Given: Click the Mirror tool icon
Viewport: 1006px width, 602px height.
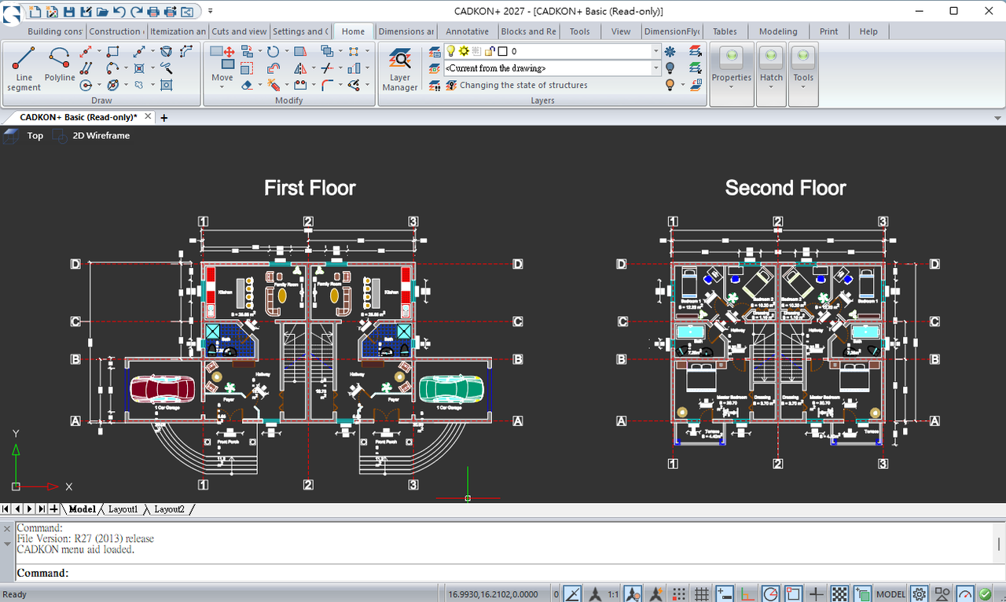Looking at the screenshot, I should click(300, 68).
